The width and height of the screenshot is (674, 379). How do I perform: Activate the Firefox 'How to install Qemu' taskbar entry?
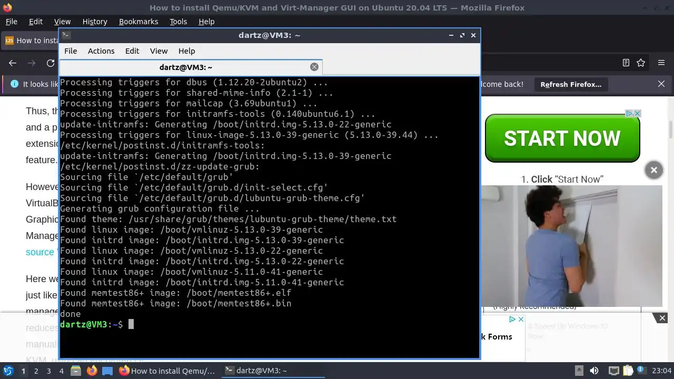coord(167,371)
